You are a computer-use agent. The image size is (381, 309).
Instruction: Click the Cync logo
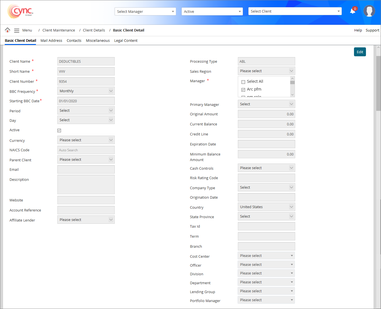[x=20, y=11]
